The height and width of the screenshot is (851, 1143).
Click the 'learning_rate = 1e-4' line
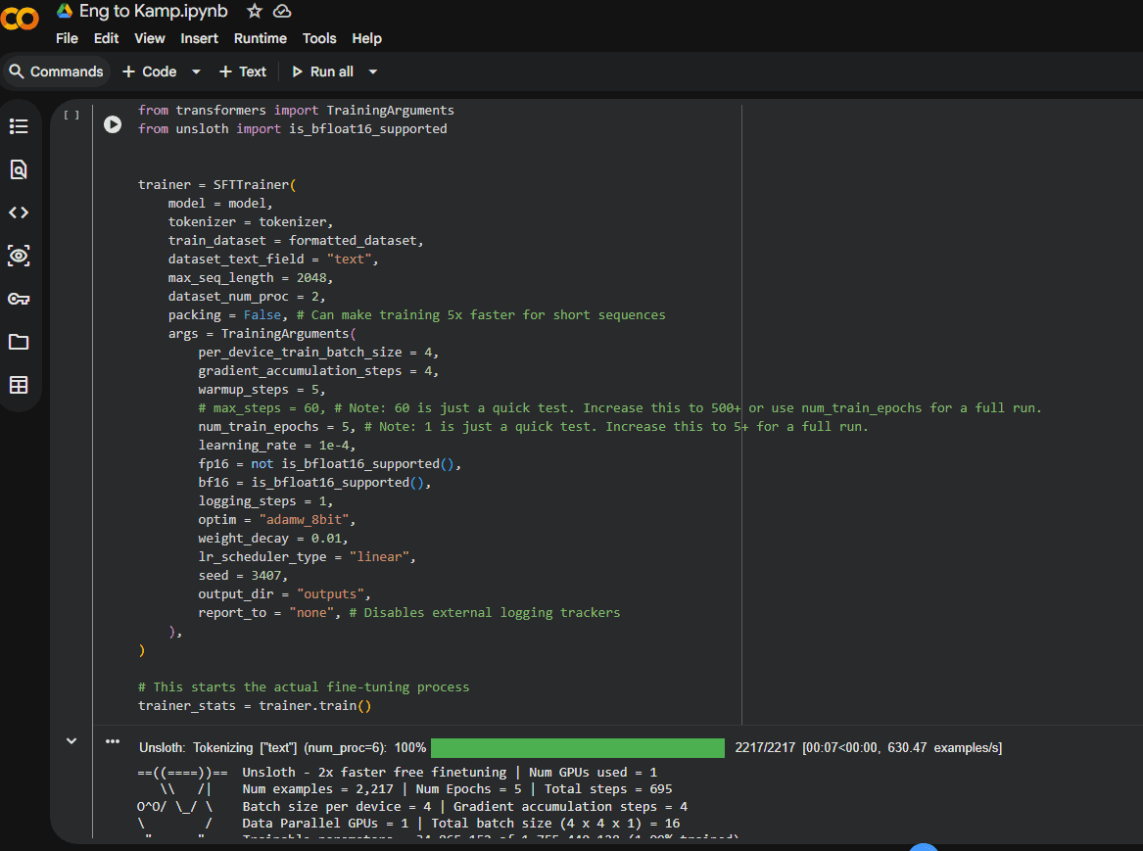[x=276, y=446]
